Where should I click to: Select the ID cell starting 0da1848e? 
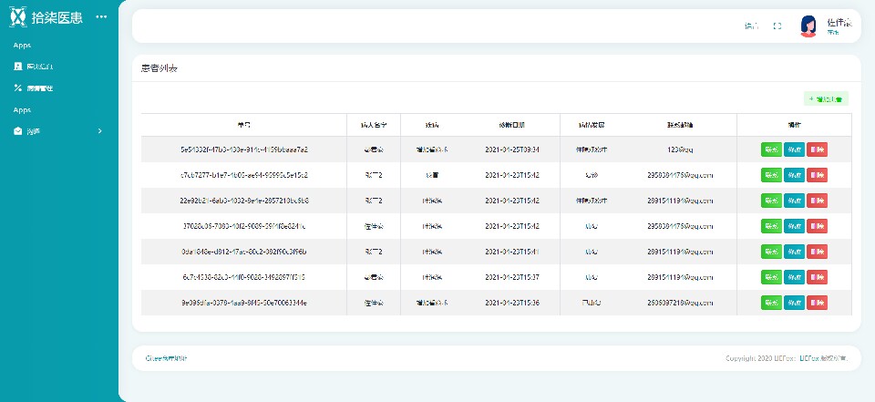click(244, 252)
